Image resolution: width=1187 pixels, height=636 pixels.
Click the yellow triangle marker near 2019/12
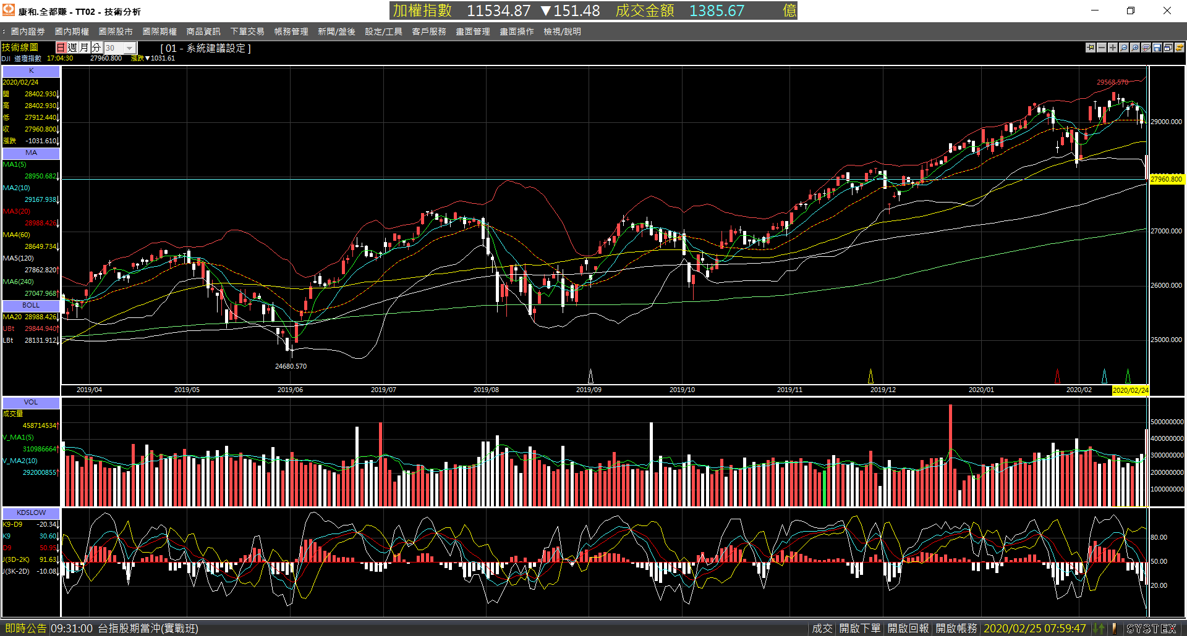870,376
